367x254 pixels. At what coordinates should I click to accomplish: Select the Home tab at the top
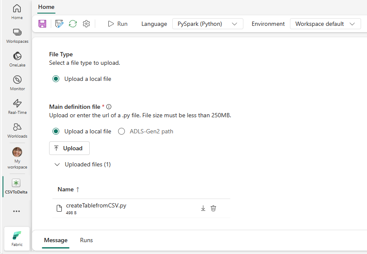(x=46, y=7)
